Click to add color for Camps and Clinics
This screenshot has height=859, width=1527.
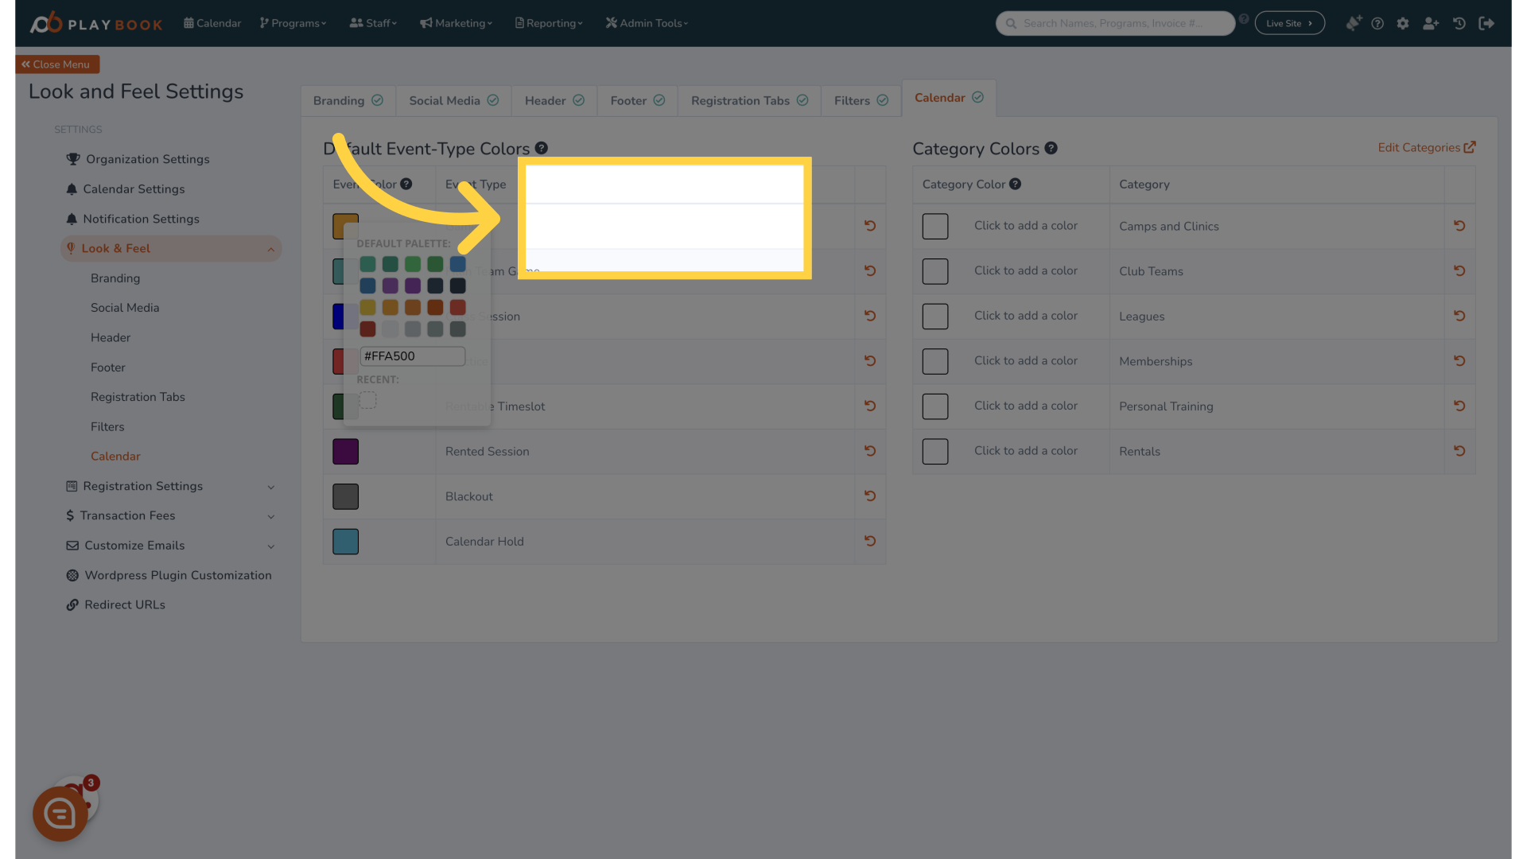pos(1026,226)
